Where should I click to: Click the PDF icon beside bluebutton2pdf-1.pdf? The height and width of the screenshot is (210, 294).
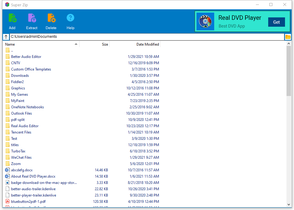(x=7, y=201)
